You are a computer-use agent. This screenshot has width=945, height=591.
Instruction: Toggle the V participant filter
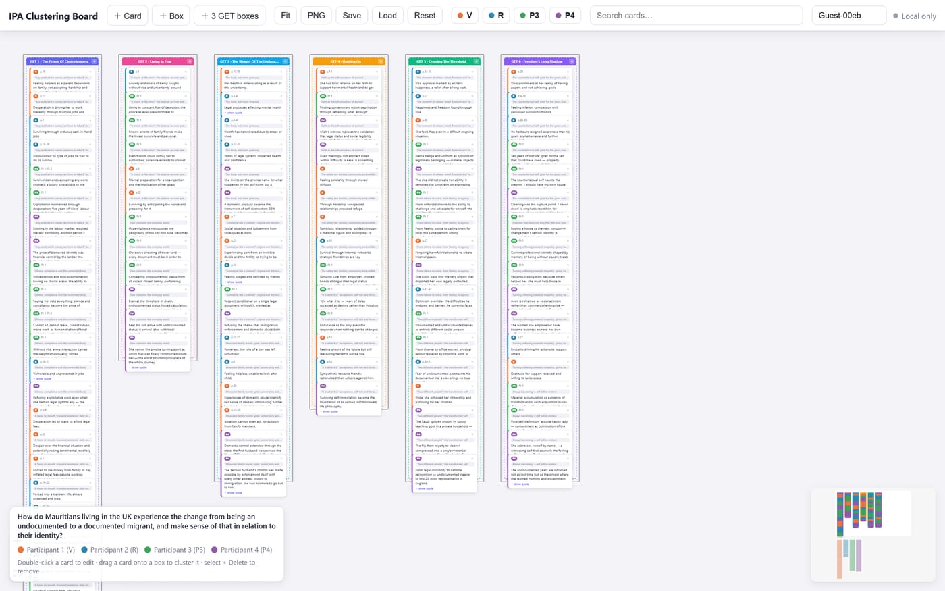point(464,16)
